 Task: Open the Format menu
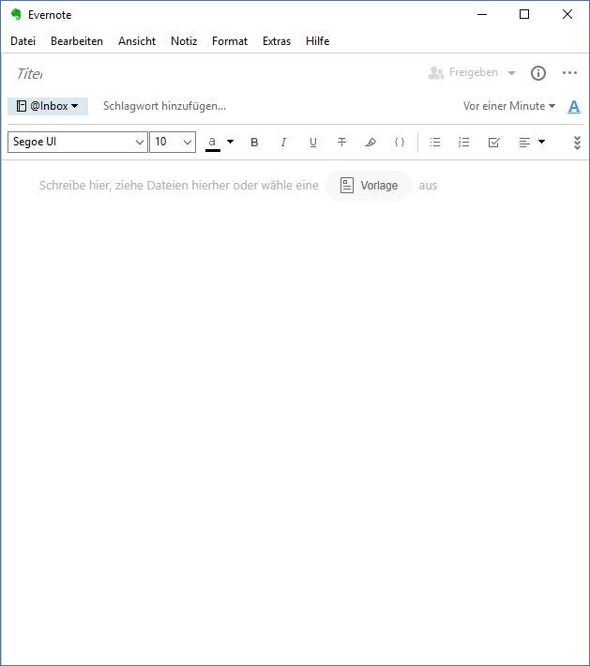pyautogui.click(x=230, y=41)
